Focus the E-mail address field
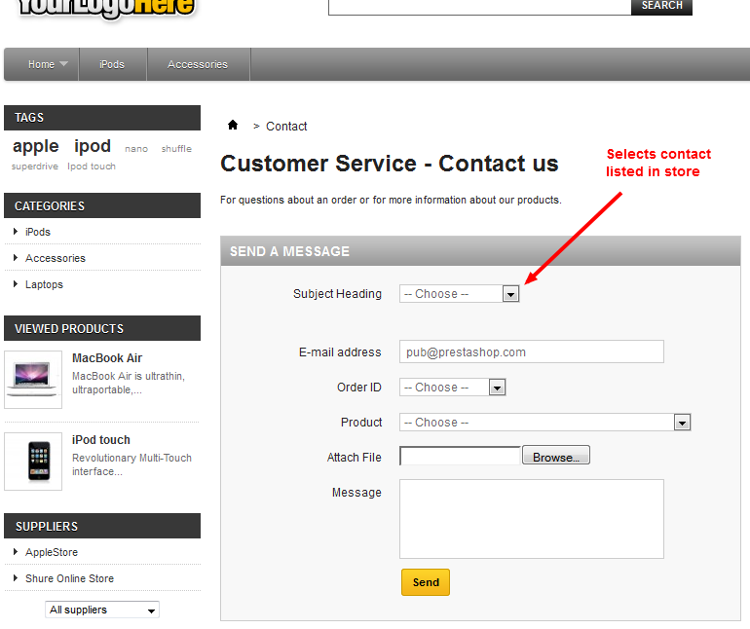Image resolution: width=750 pixels, height=629 pixels. pyautogui.click(x=531, y=351)
